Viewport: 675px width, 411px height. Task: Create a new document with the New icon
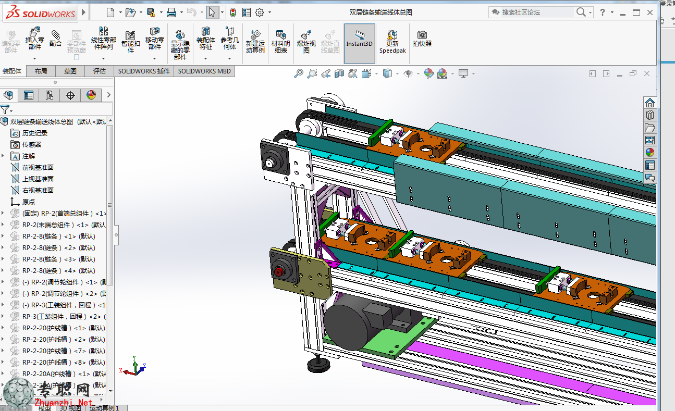pos(109,12)
